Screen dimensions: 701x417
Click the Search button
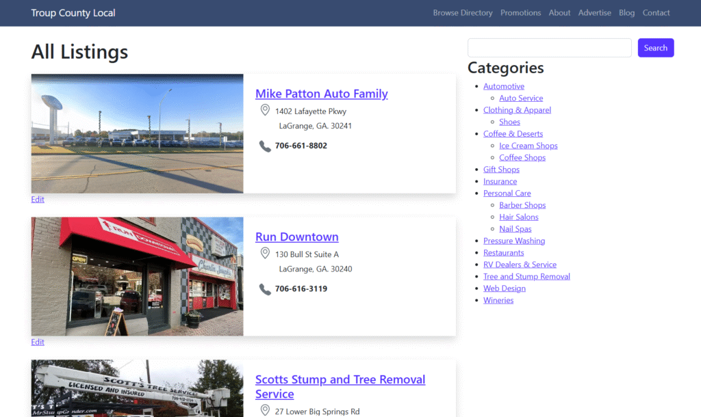click(655, 48)
